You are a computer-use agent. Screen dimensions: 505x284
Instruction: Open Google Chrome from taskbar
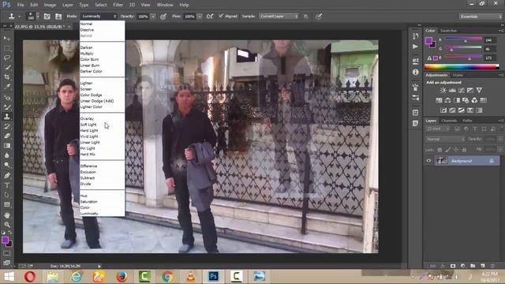coord(167,276)
